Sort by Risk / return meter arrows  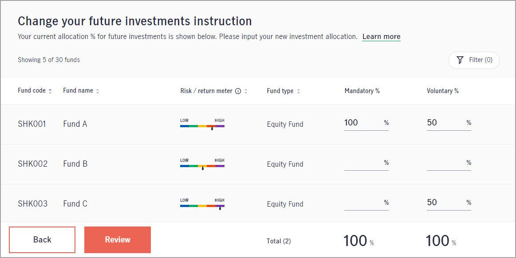246,91
